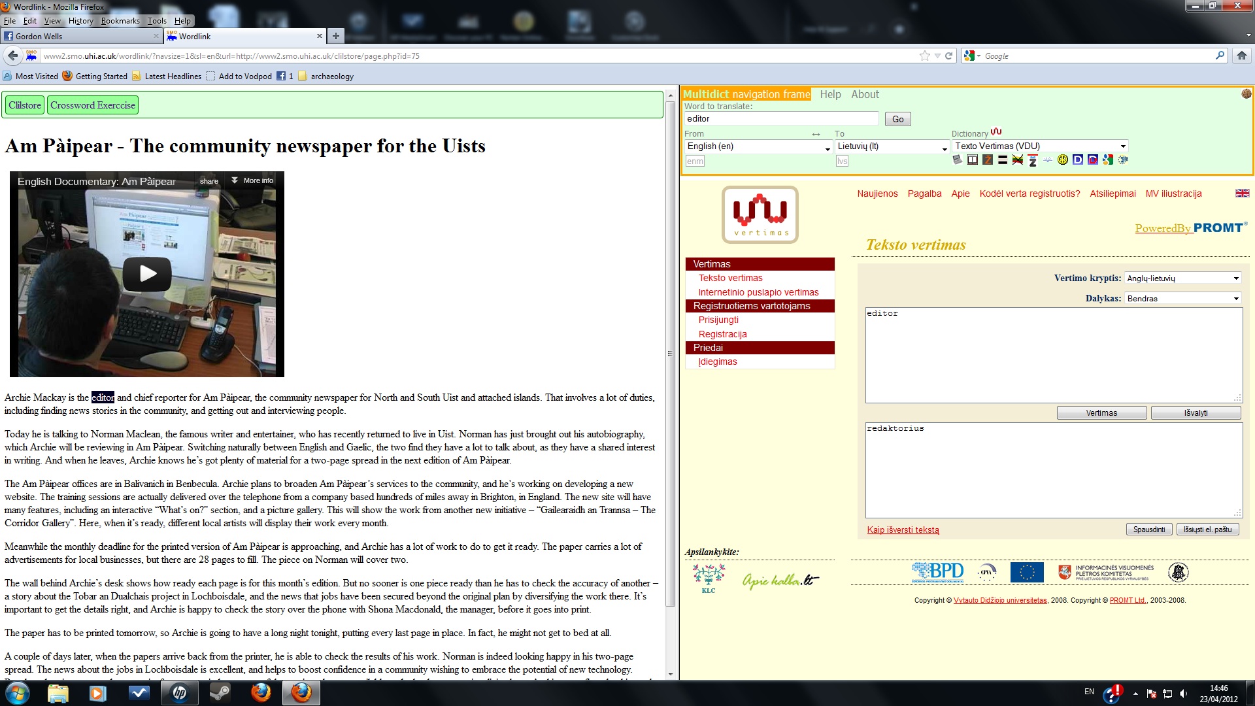
Task: Bookmark this page with the star icon
Action: (924, 56)
